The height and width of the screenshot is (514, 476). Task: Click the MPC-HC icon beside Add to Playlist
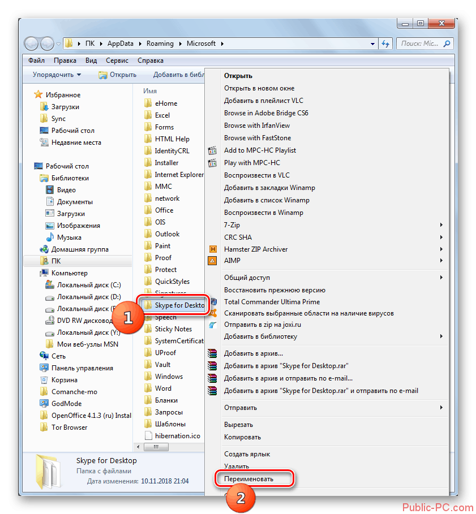[x=213, y=150]
